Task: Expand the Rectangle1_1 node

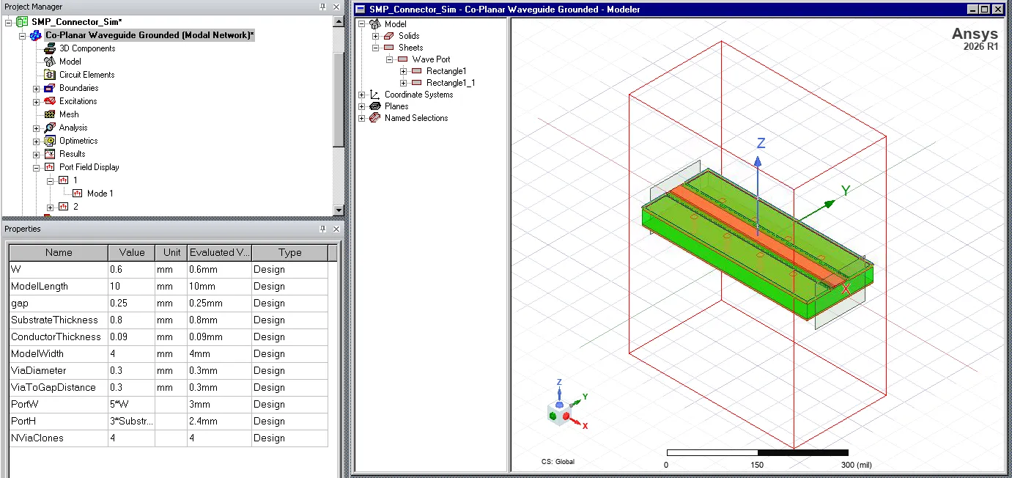Action: 404,83
